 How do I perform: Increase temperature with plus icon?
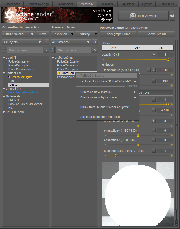(172, 75)
